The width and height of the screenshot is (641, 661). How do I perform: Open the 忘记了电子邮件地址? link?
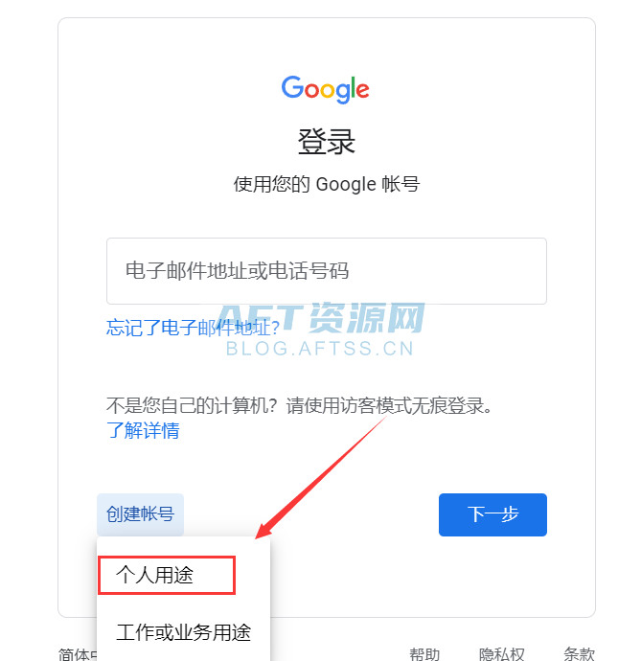[x=193, y=328]
